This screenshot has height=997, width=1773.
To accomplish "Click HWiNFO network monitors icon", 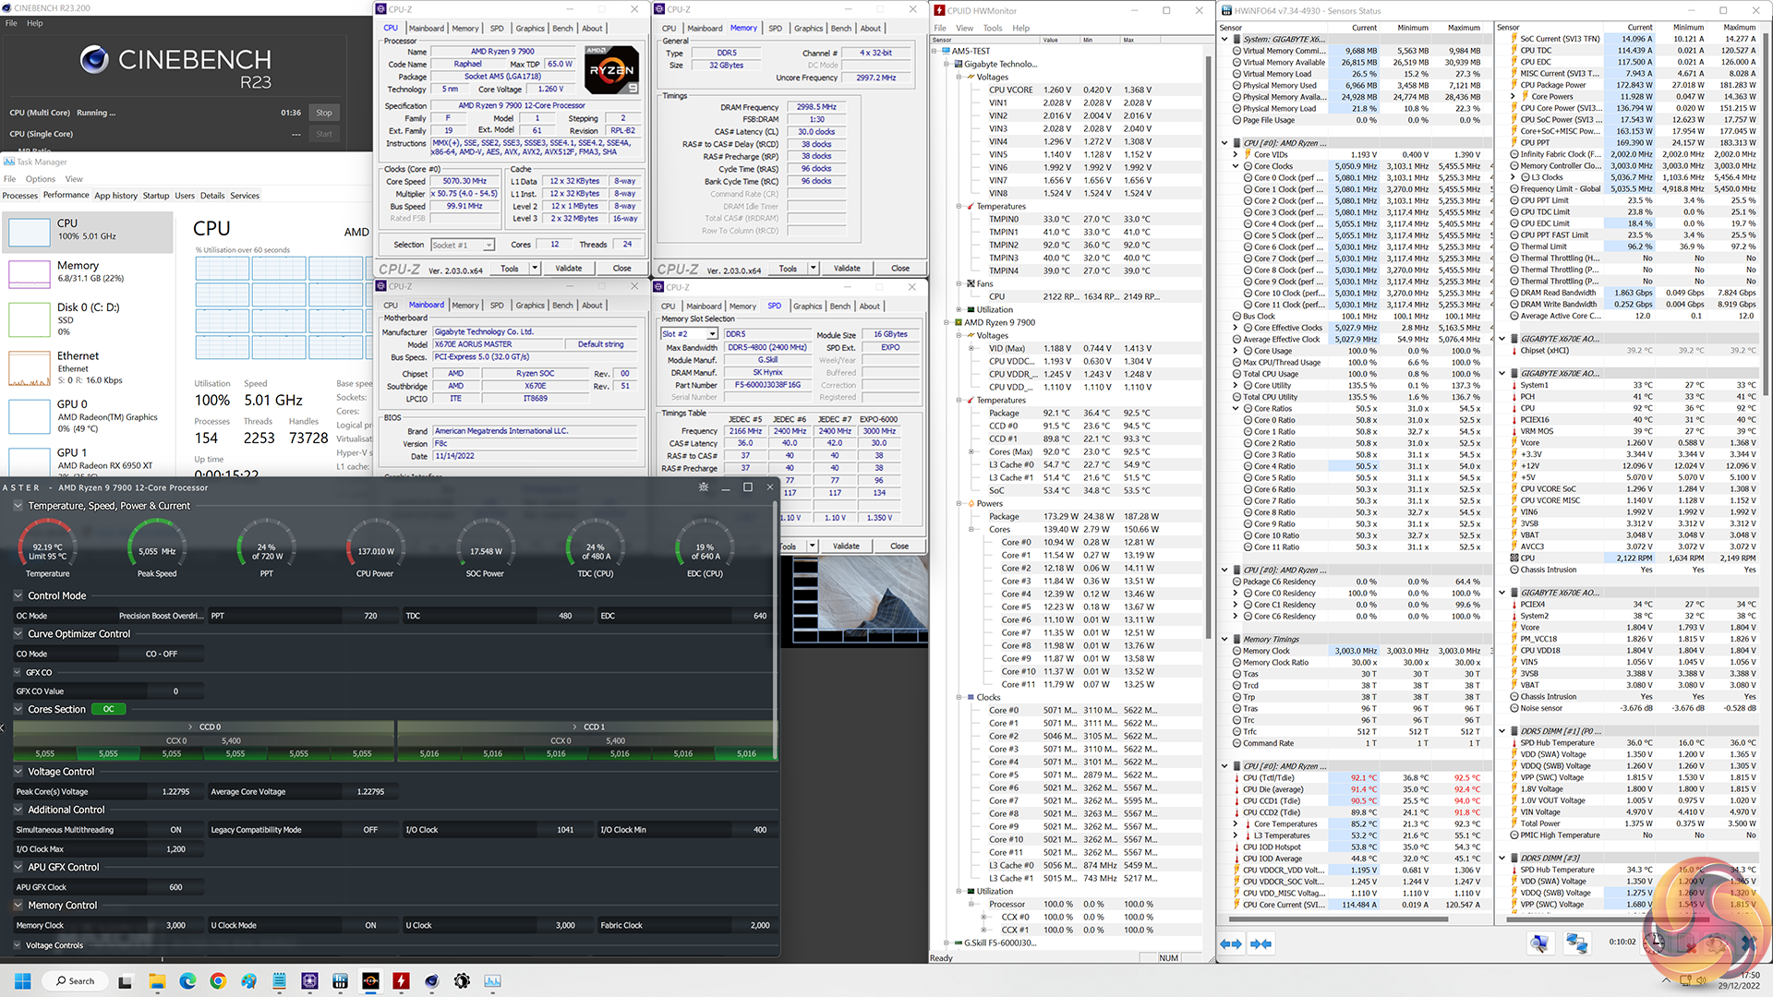I will (1576, 943).
